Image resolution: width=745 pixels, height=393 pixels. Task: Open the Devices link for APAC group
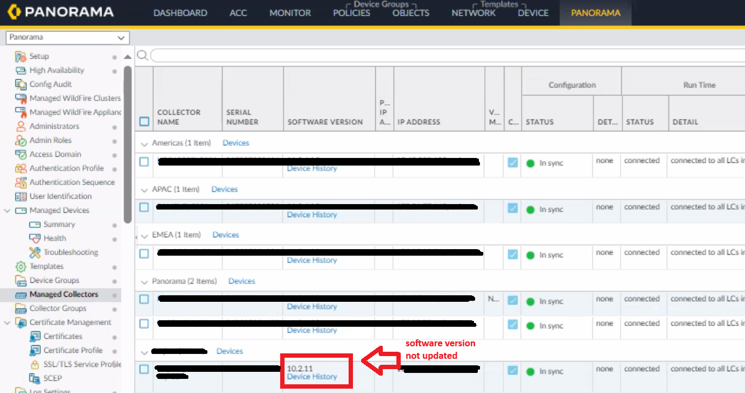pos(225,189)
